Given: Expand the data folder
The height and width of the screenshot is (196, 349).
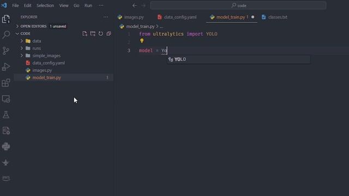Looking at the screenshot, I should click(x=22, y=41).
